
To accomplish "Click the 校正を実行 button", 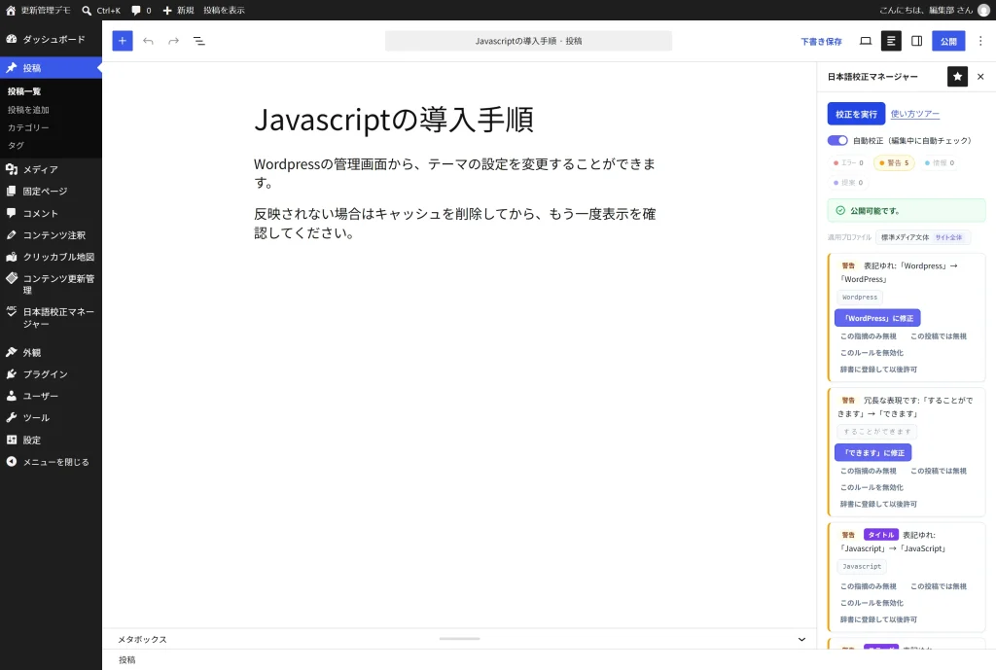I will tap(856, 115).
